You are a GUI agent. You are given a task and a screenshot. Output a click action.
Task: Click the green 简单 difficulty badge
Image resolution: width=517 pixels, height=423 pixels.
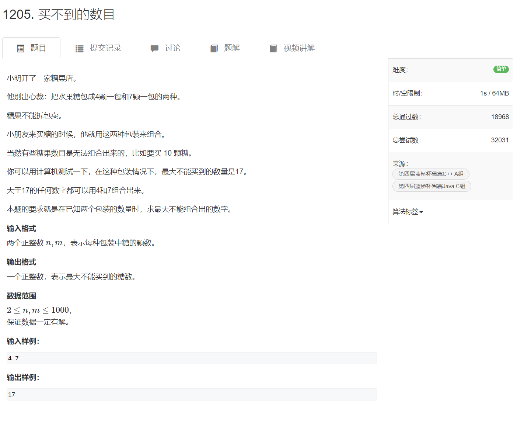(x=501, y=69)
